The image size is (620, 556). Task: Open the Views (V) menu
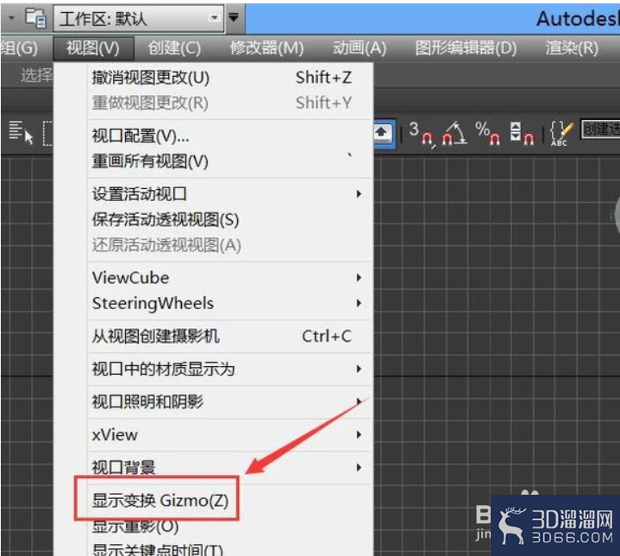pyautogui.click(x=92, y=48)
